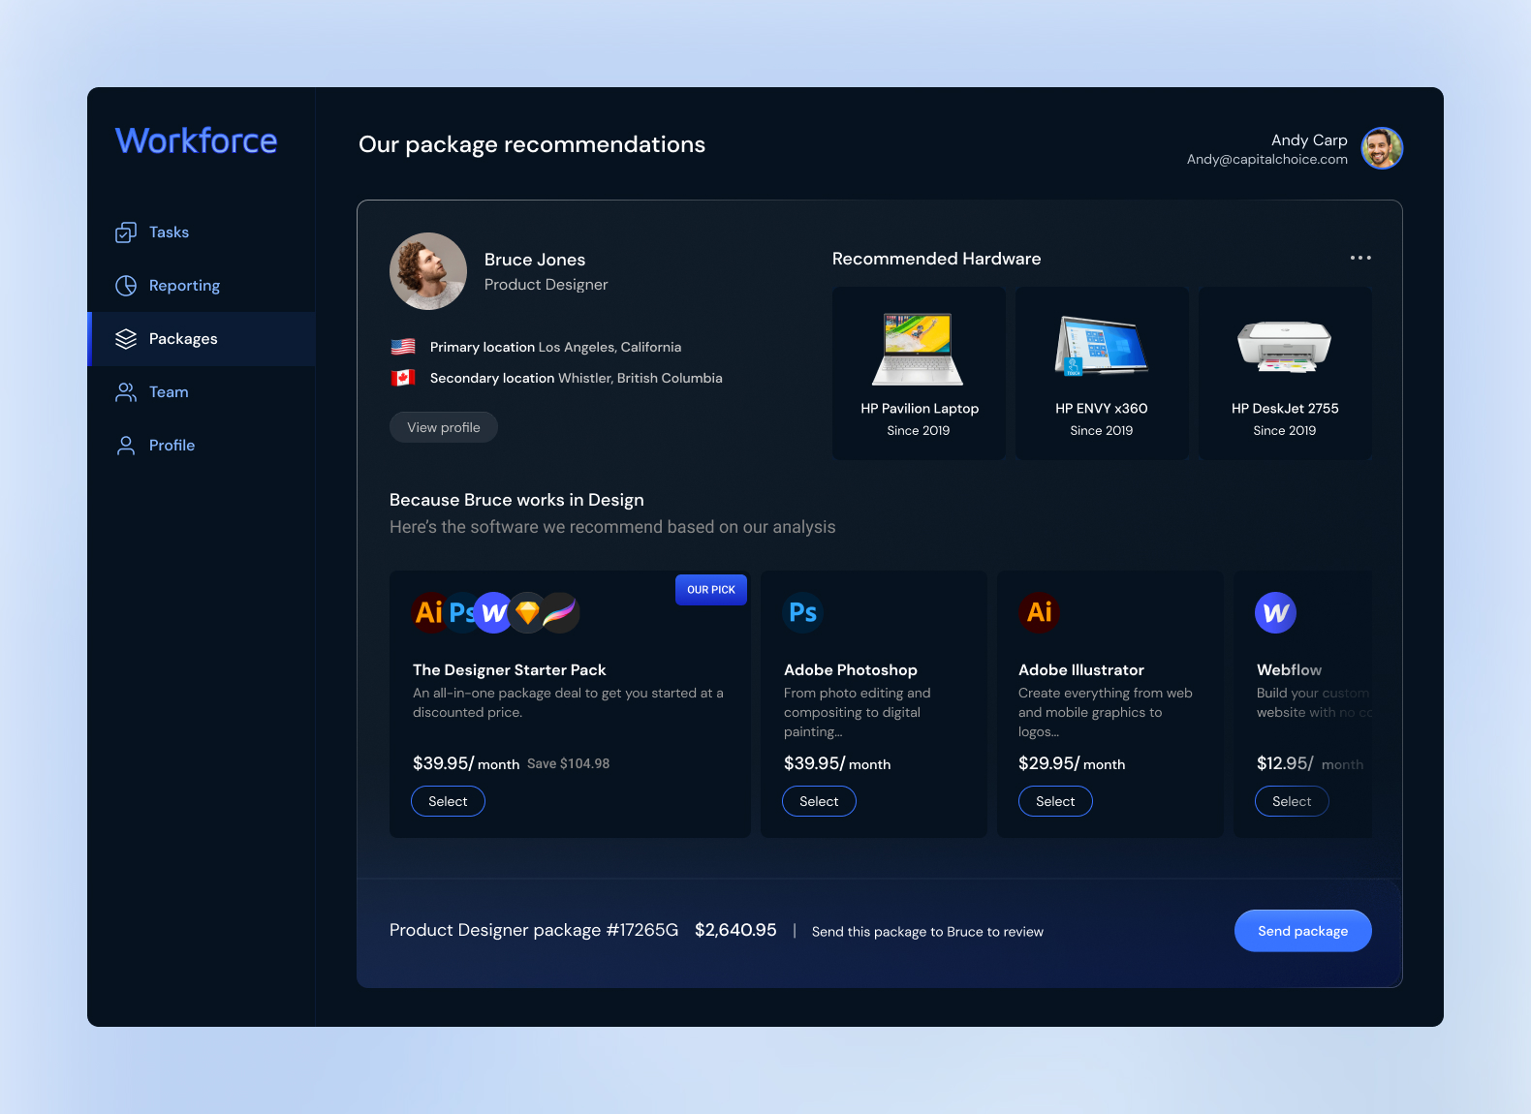Go to the Reporting section
Screen dimensions: 1531x1114
coord(202,286)
